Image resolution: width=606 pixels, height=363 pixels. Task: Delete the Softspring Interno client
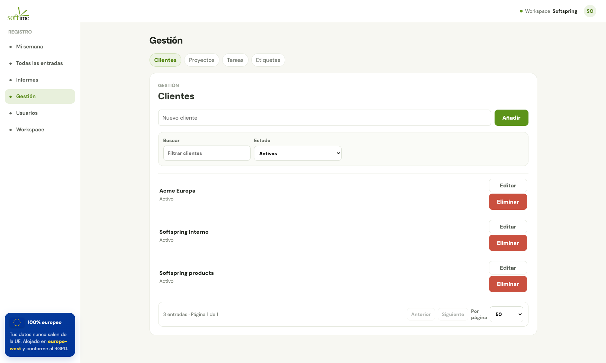[x=508, y=243]
